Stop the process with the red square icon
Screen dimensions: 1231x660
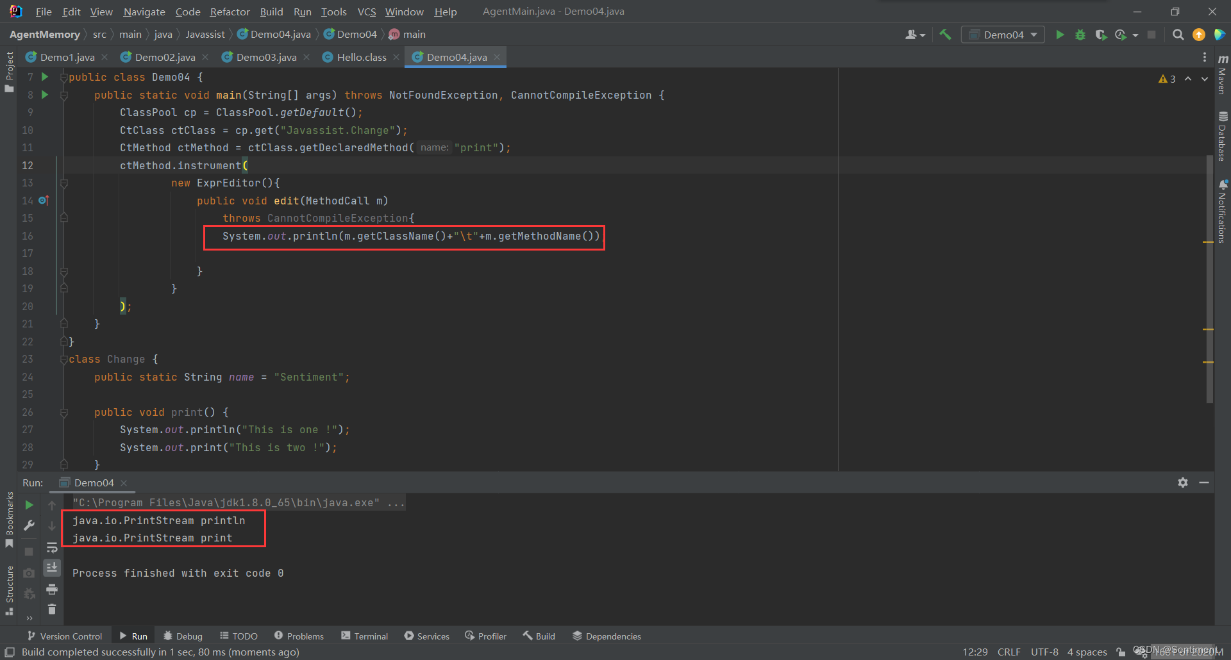coord(1152,35)
